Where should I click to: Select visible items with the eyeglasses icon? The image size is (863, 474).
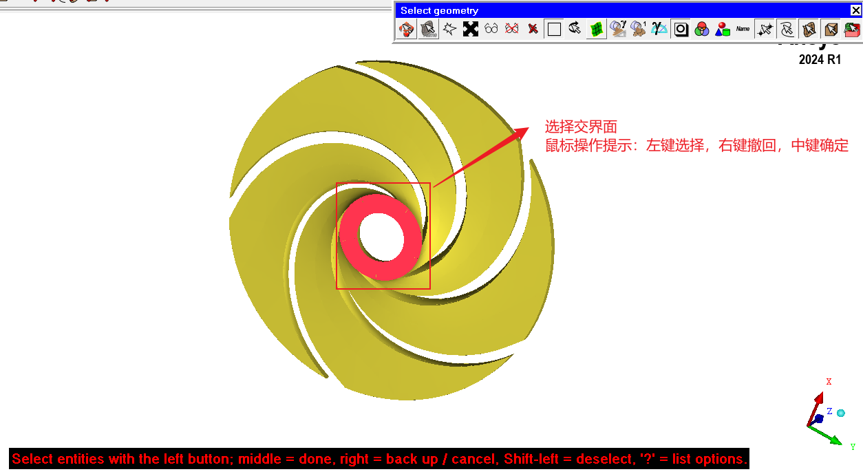click(x=491, y=29)
